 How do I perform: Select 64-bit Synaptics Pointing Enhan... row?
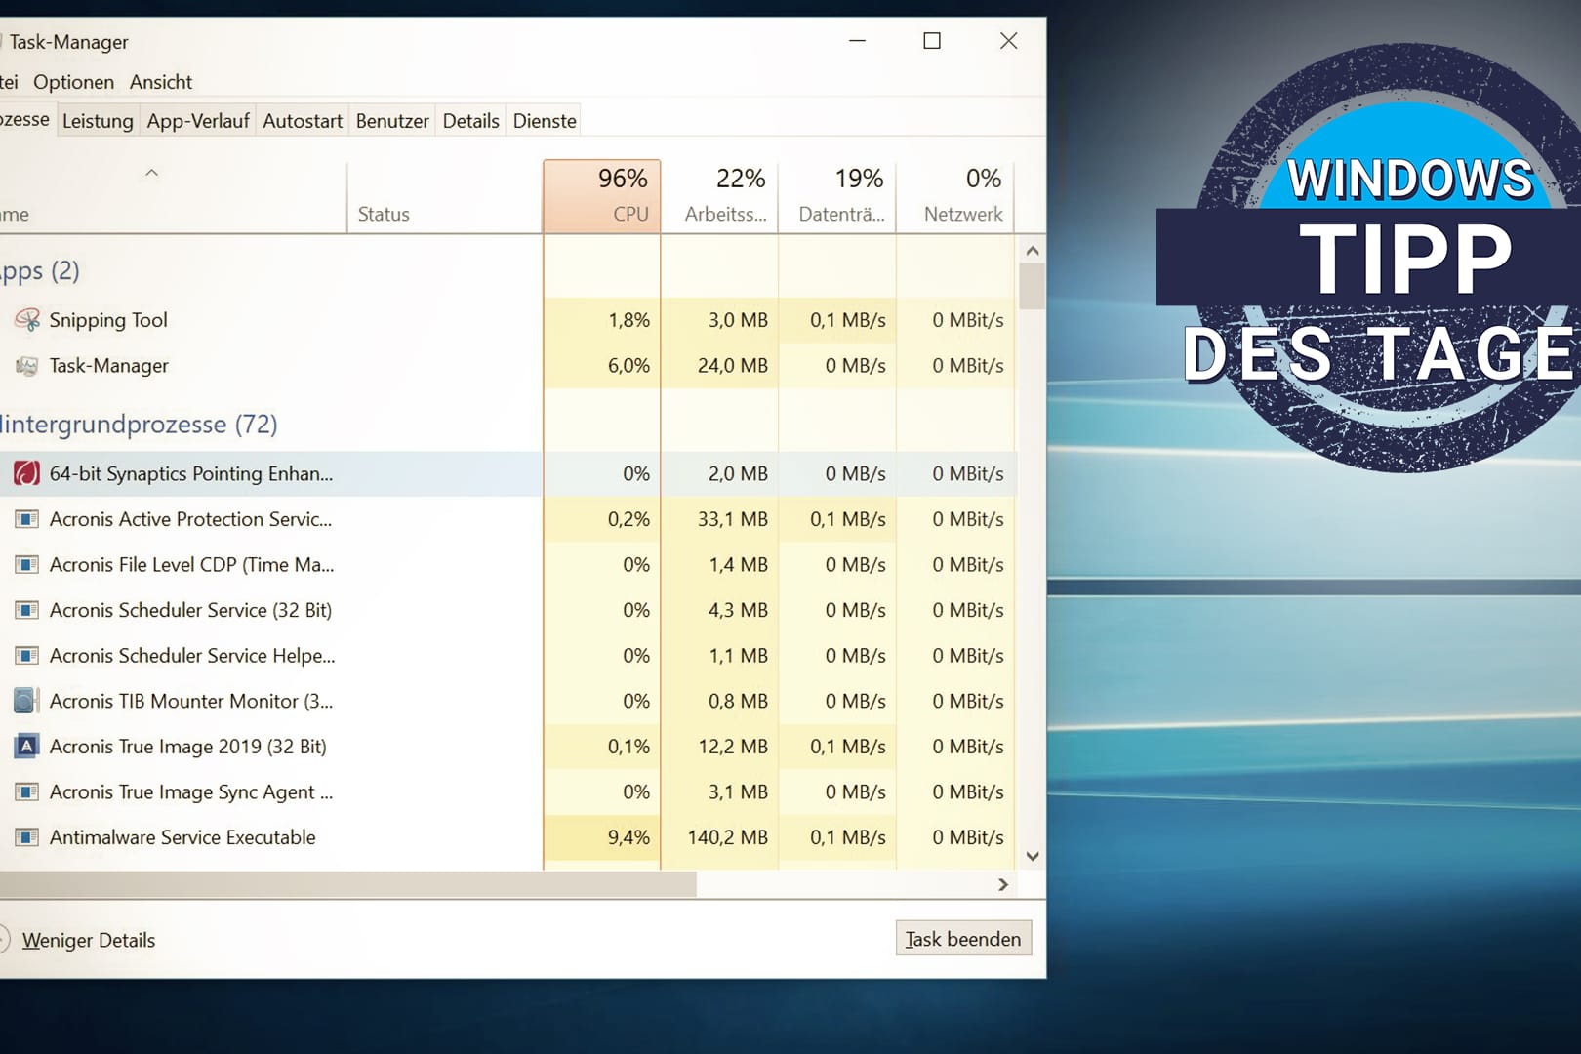(507, 473)
